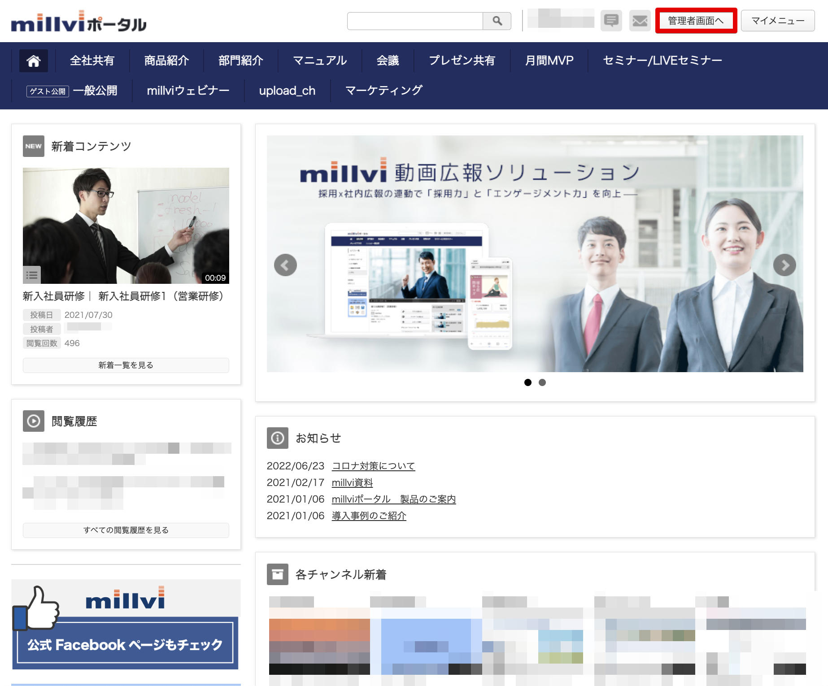
Task: Open the millvi資料 link
Action: pyautogui.click(x=352, y=482)
